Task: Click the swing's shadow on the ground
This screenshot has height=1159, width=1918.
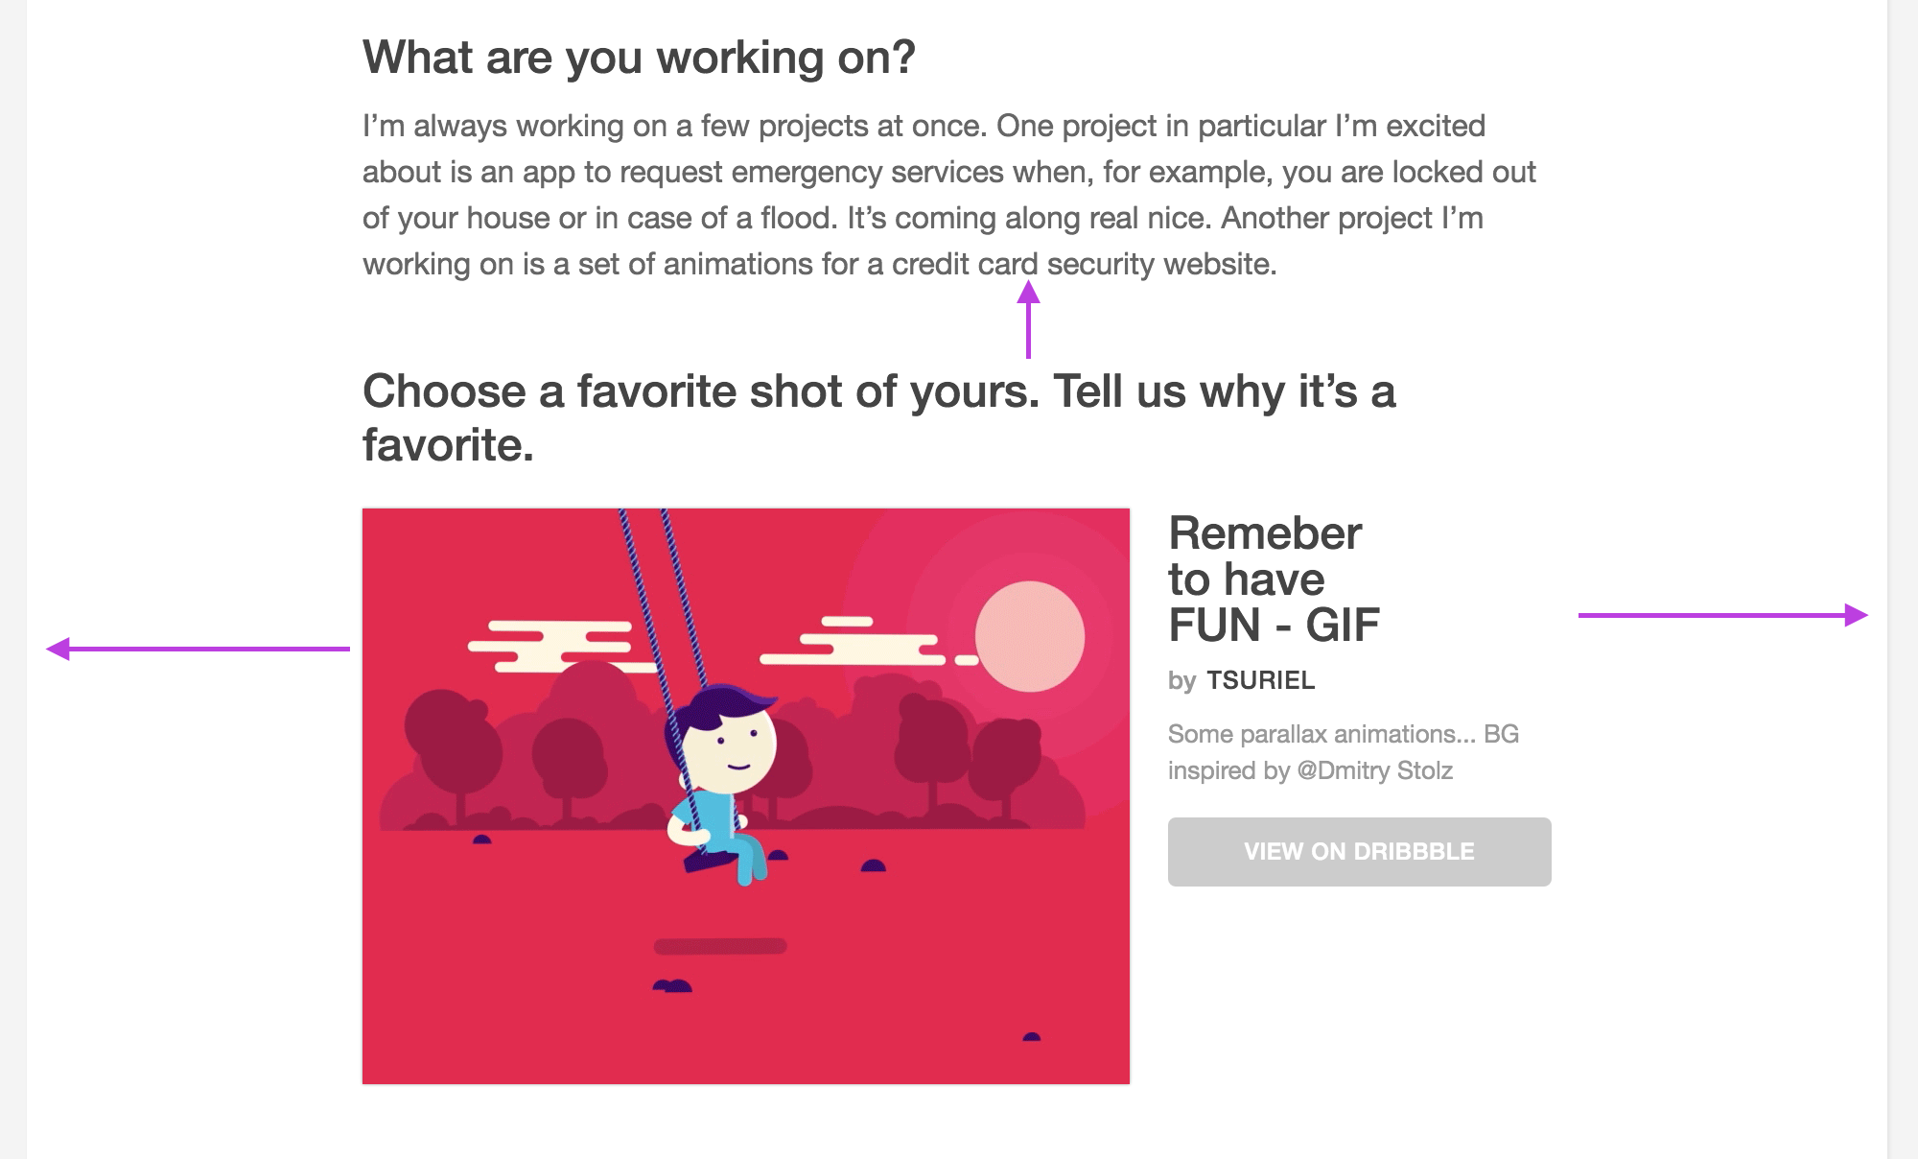Action: [x=720, y=946]
